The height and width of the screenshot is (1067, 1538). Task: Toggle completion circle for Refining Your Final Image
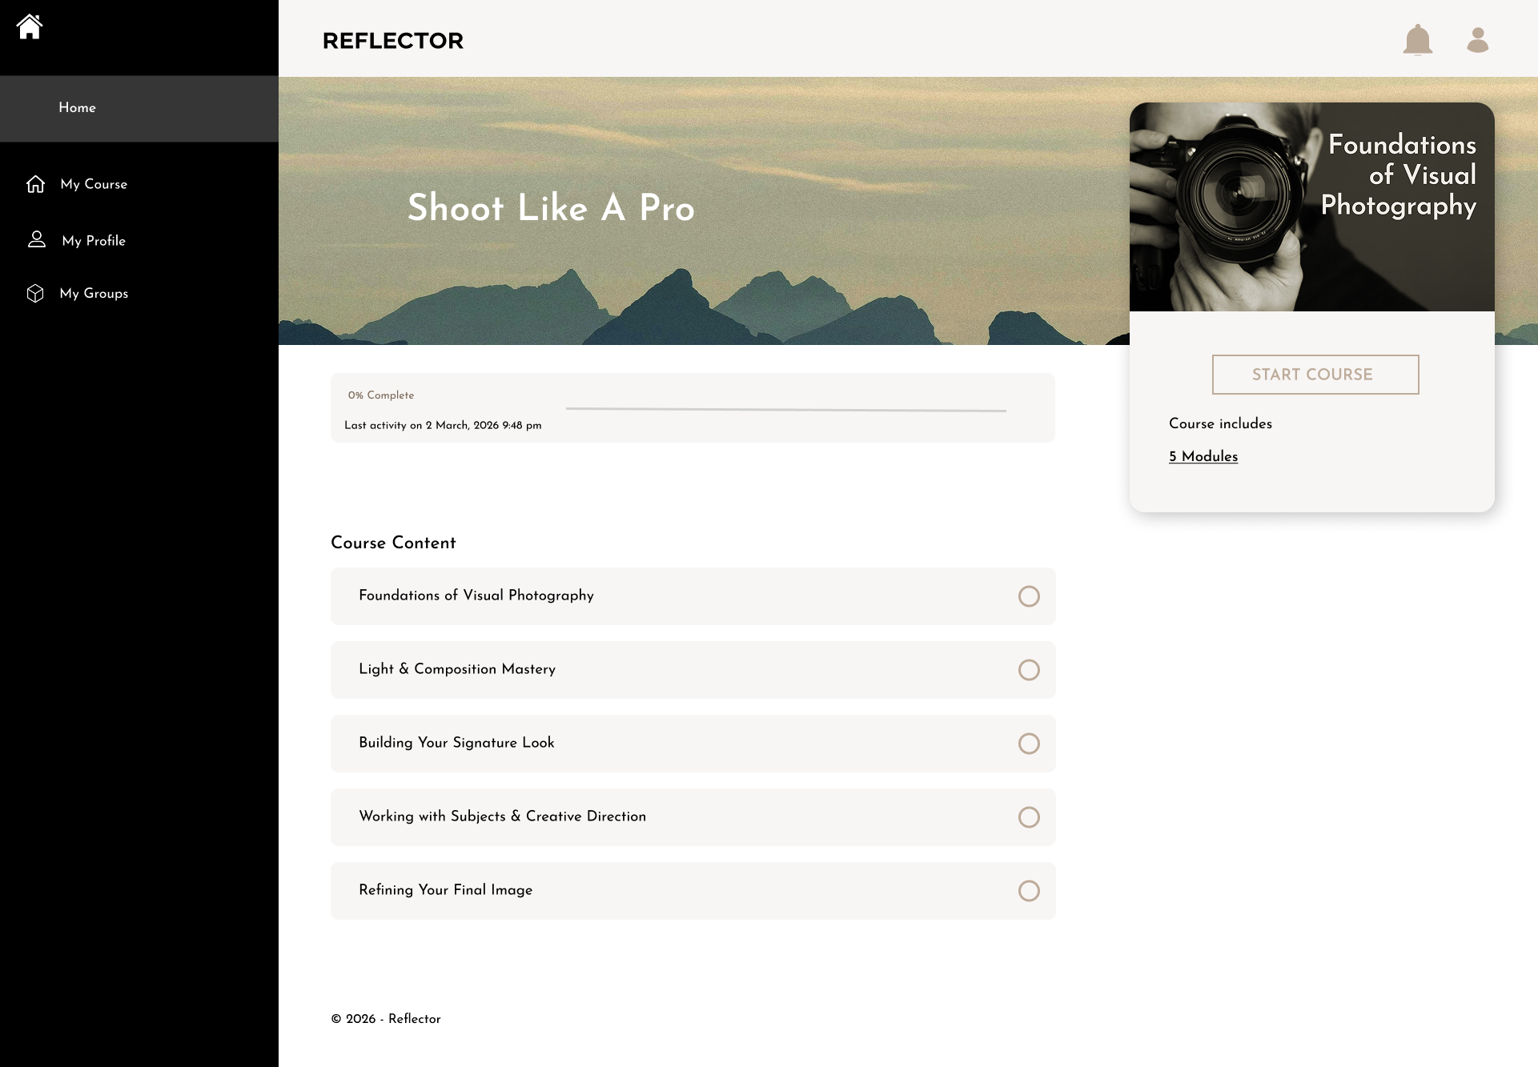tap(1029, 891)
